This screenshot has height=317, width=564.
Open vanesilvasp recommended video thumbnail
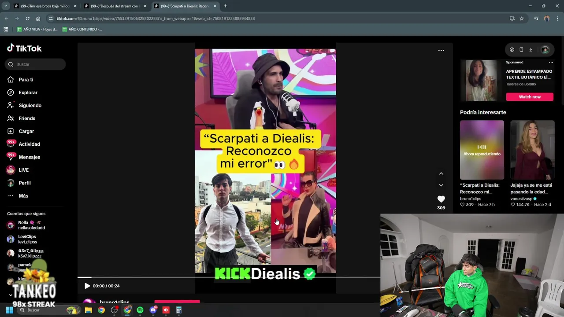(x=532, y=150)
